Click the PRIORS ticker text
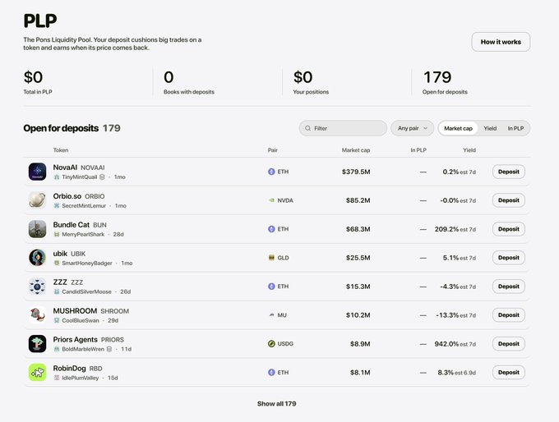This screenshot has height=422, width=559. point(113,340)
